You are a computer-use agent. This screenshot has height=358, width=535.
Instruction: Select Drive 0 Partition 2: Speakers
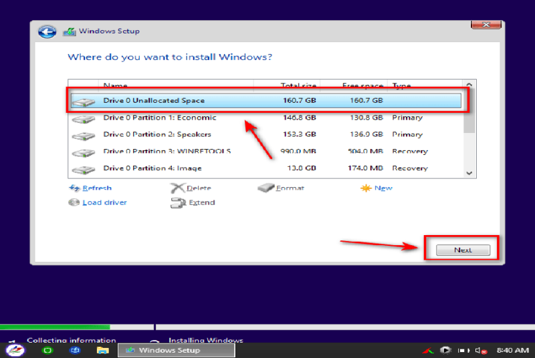pyautogui.click(x=265, y=134)
